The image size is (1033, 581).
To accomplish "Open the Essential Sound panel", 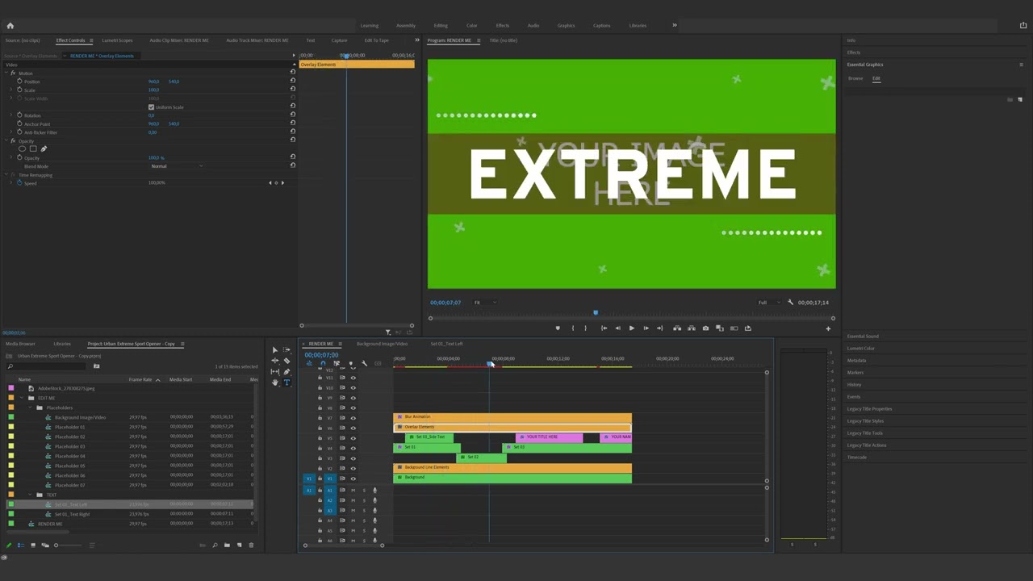I will click(863, 336).
